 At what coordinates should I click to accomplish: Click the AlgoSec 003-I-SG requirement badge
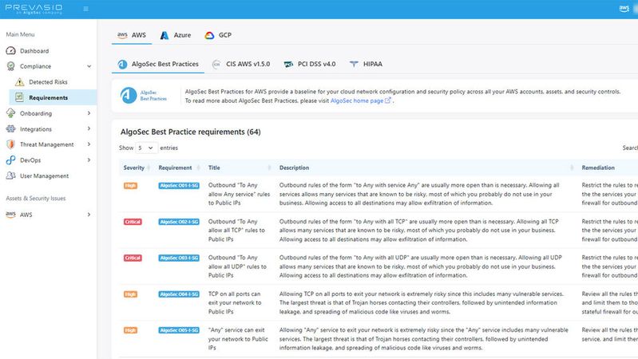[x=179, y=258]
